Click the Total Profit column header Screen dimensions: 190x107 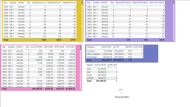(x=106, y=47)
